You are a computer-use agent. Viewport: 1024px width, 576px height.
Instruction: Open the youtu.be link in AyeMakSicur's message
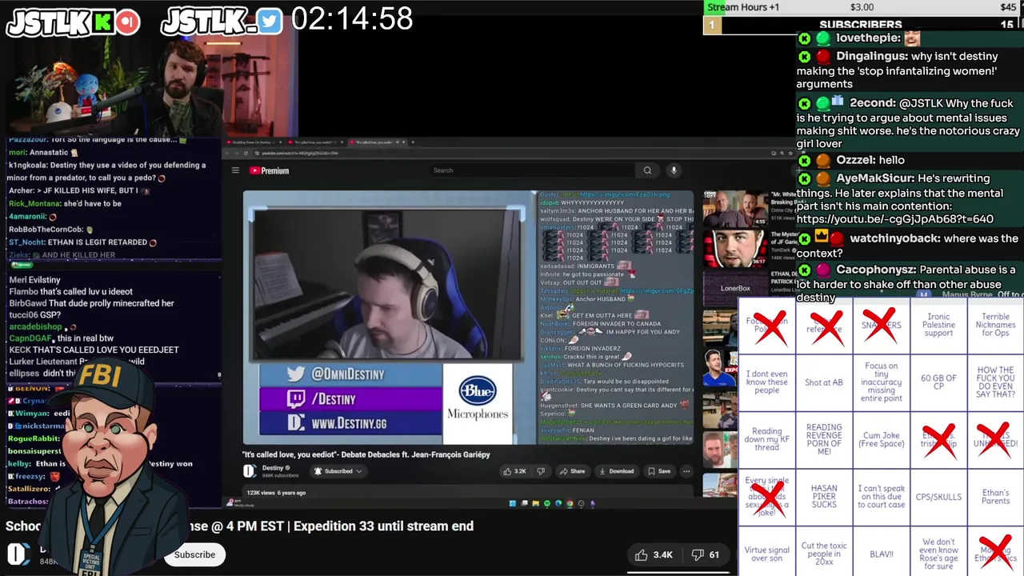(x=894, y=218)
